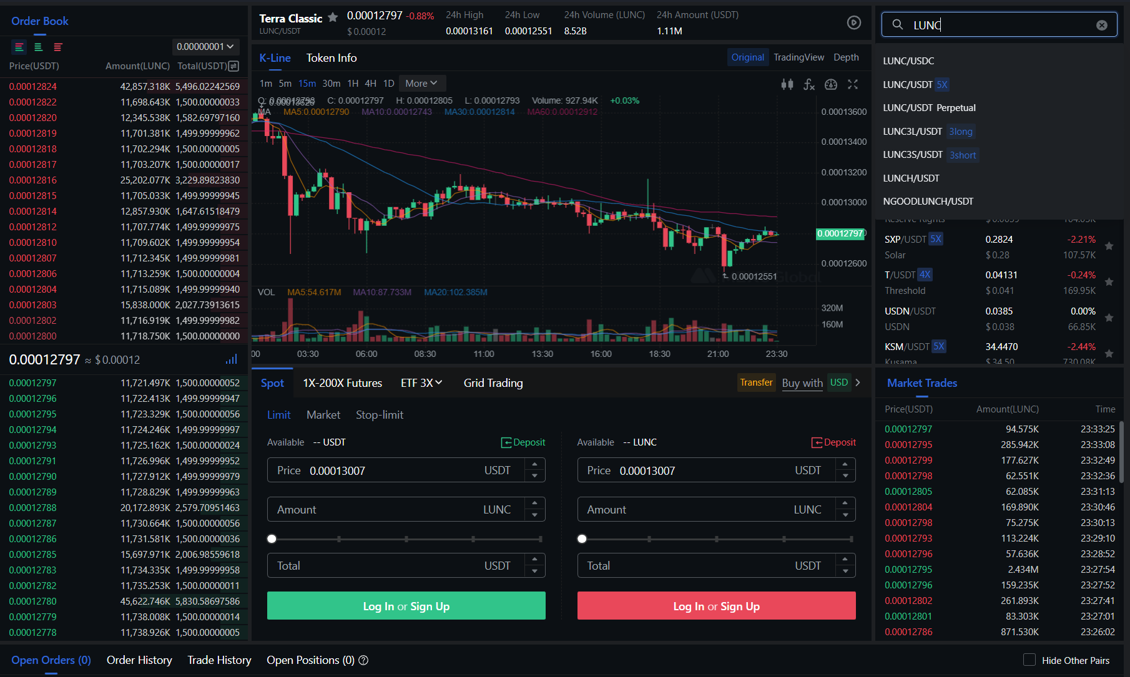
Task: Open the next arrow beside Buy with USD
Action: click(858, 382)
